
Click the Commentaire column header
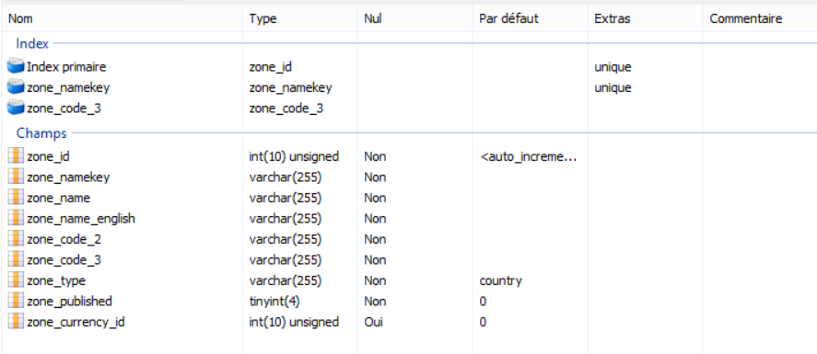[760, 18]
